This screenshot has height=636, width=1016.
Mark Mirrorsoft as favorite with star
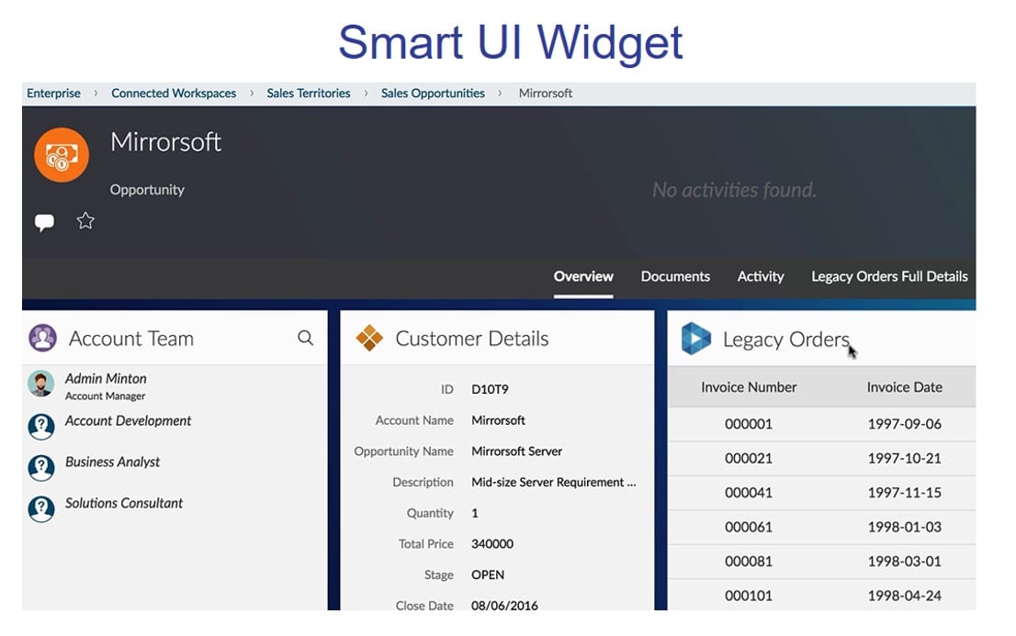tap(85, 221)
